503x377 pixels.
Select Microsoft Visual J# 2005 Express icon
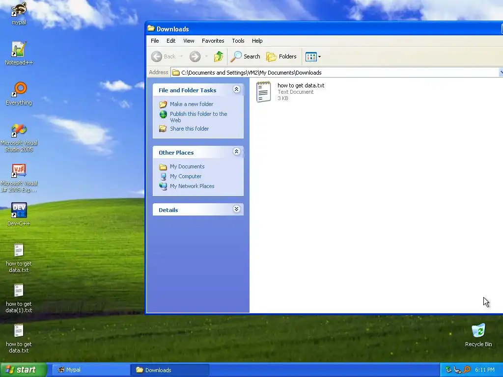pyautogui.click(x=19, y=178)
